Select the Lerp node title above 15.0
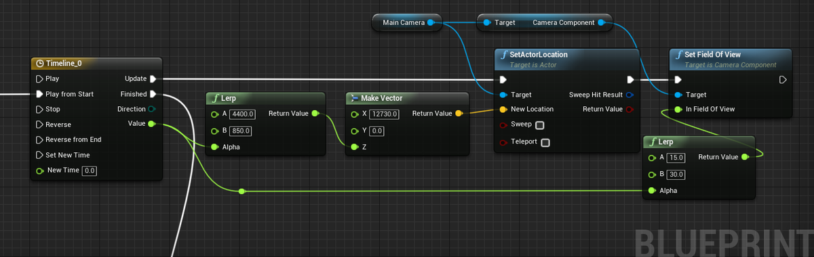Viewport: 814px width, 257px height. [x=666, y=141]
